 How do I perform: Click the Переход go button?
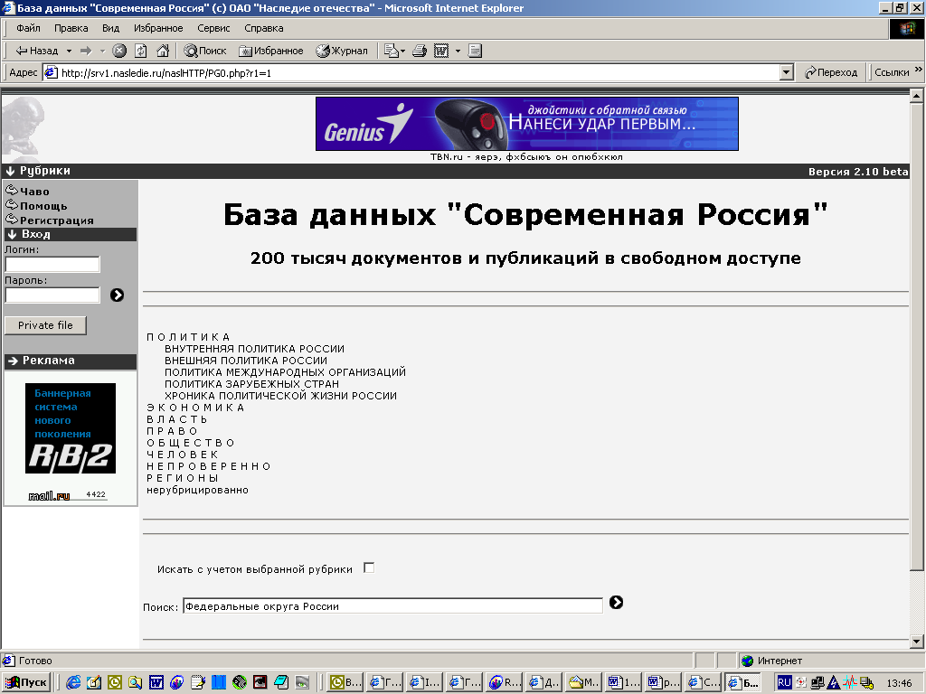[831, 72]
